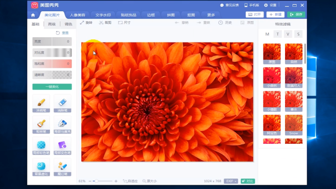Redo with the 重做 arrow
Image resolution: width=336 pixels, height=189 pixels.
pyautogui.click(x=203, y=23)
